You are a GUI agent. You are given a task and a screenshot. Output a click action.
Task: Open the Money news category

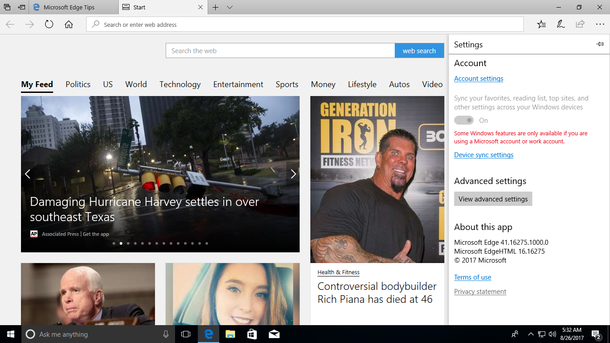click(x=323, y=84)
